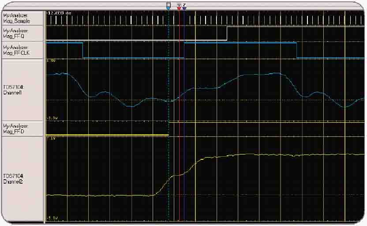Click the time offset readout in Mag_Sample row

pos(59,13)
